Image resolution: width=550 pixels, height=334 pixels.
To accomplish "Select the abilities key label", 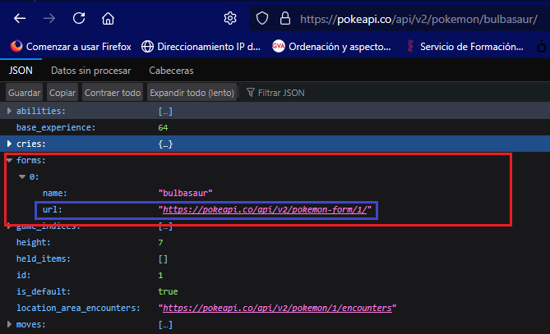I will click(40, 111).
